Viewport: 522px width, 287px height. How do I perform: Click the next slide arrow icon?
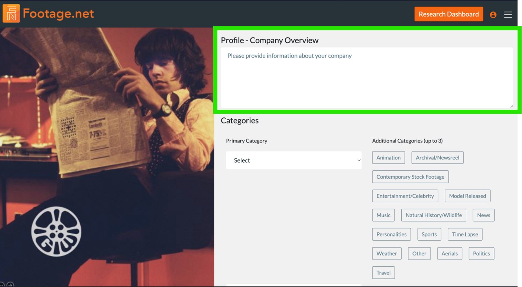[10, 285]
